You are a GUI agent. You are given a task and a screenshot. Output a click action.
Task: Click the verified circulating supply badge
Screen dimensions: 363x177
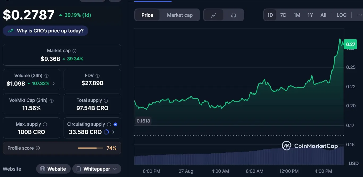pos(115,124)
